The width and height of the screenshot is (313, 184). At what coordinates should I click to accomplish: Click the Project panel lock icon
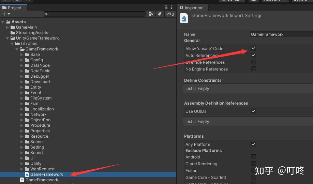166,7
